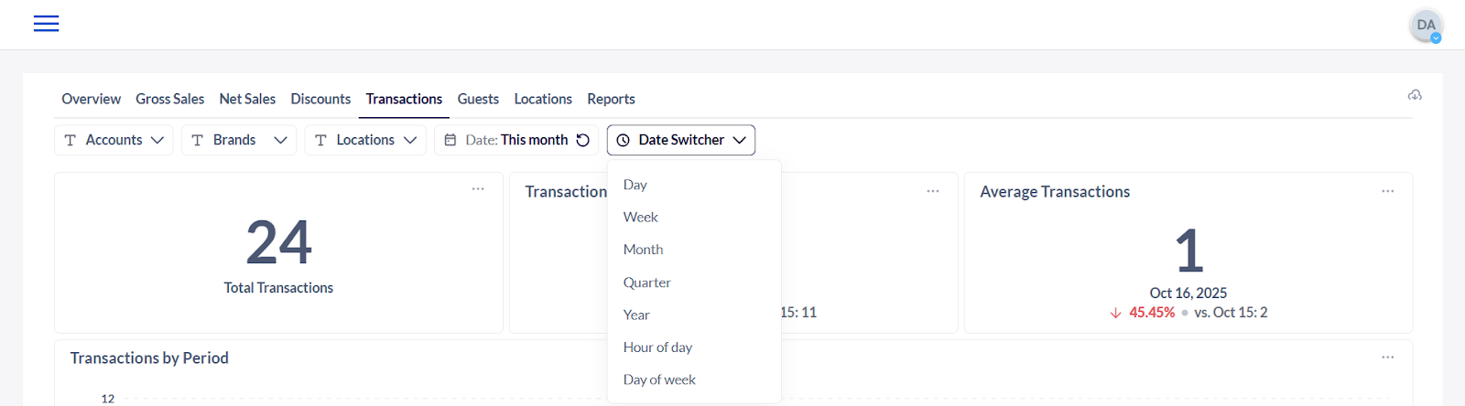This screenshot has width=1465, height=406.
Task: Expand the Brands filter dropdown
Action: click(x=239, y=140)
